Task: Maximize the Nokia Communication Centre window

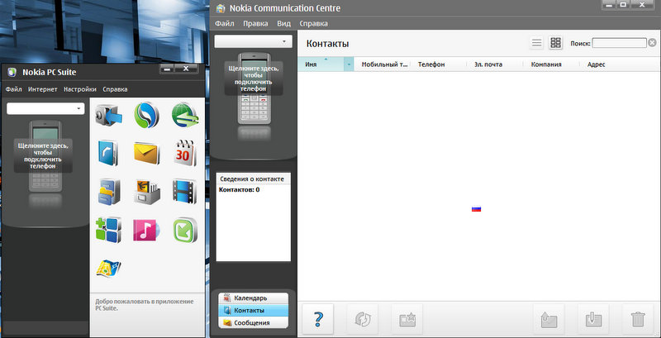Action: click(624, 4)
